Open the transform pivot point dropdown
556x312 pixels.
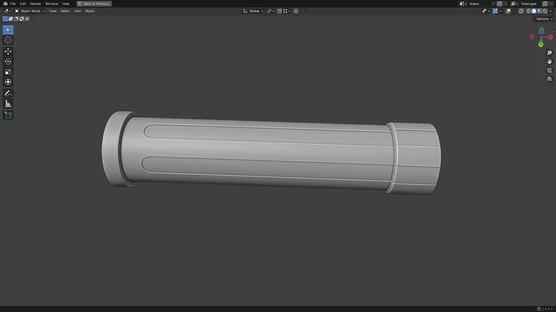[x=270, y=11]
